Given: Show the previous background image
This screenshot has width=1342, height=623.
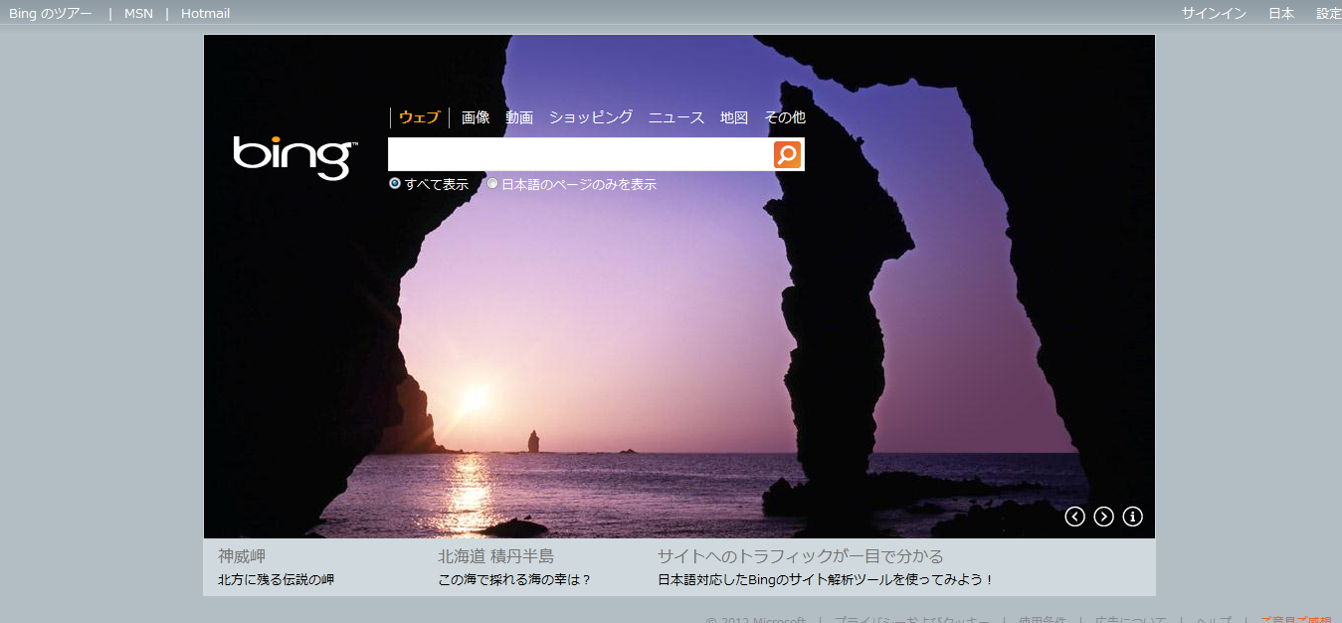Looking at the screenshot, I should (x=1074, y=517).
